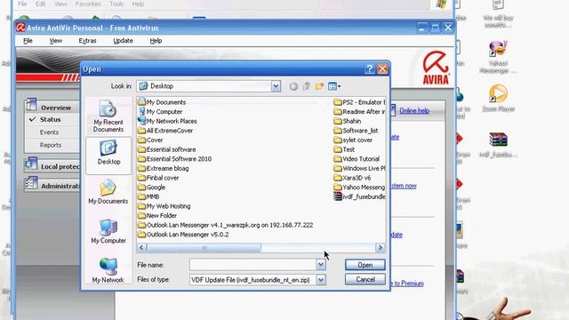
Task: Select the PS2 - Emulator folder
Action: (x=359, y=102)
